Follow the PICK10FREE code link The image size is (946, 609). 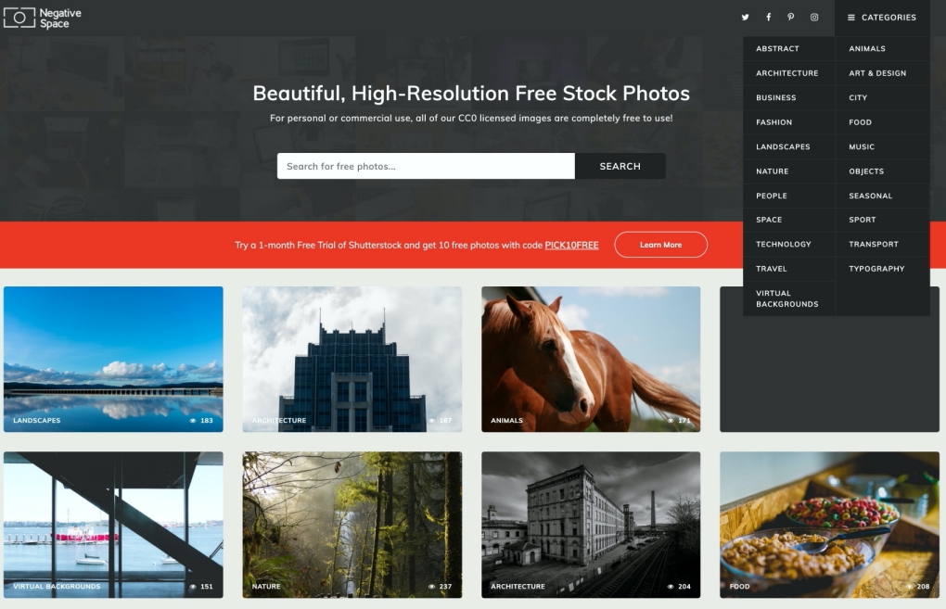pos(571,246)
